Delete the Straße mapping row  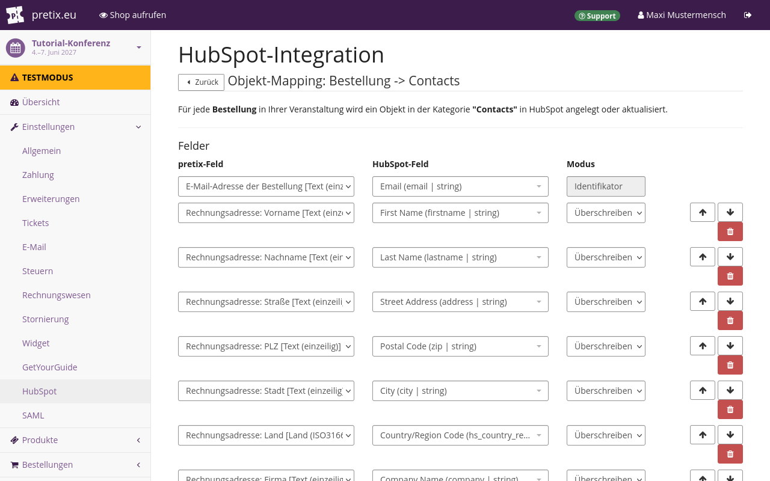(x=730, y=320)
